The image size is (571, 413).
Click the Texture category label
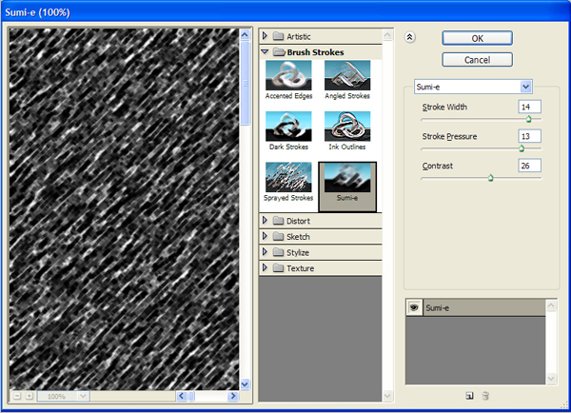(301, 268)
